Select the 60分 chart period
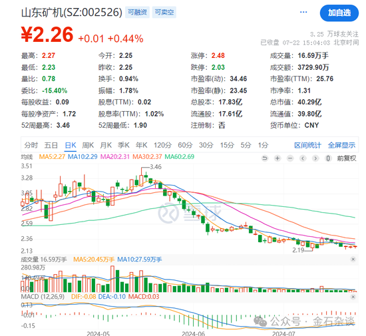Image resolution: width=366 pixels, height=336 pixels. [185, 145]
